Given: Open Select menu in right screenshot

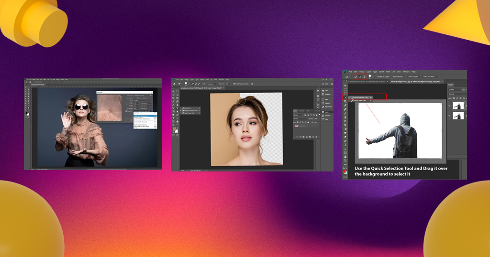Looking at the screenshot, I should [x=381, y=72].
